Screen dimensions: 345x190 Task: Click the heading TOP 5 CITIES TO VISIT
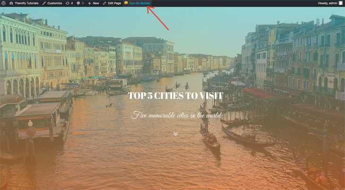coord(176,96)
